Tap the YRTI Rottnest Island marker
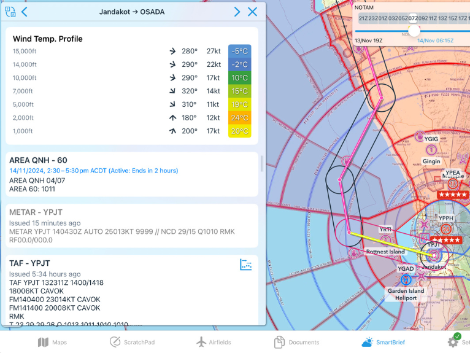This screenshot has height=353, width=470. [385, 239]
